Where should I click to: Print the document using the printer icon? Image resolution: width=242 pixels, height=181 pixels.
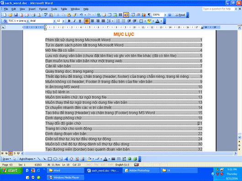33,15
